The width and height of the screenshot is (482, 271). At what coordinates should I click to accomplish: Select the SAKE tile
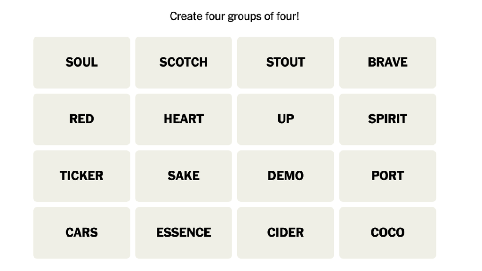click(x=184, y=176)
